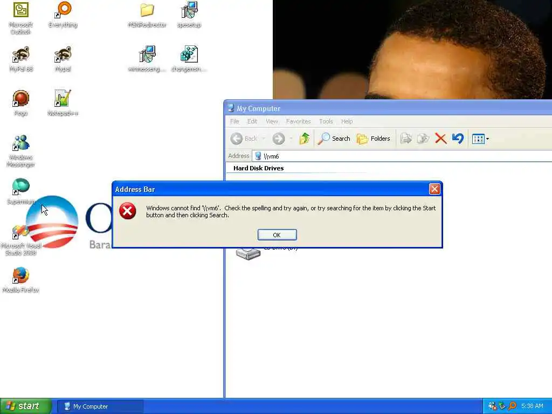Click My Computer taskbar button

point(101,406)
